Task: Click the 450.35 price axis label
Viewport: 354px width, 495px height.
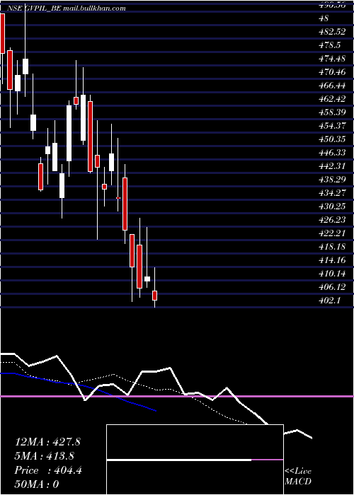Action: pos(333,139)
